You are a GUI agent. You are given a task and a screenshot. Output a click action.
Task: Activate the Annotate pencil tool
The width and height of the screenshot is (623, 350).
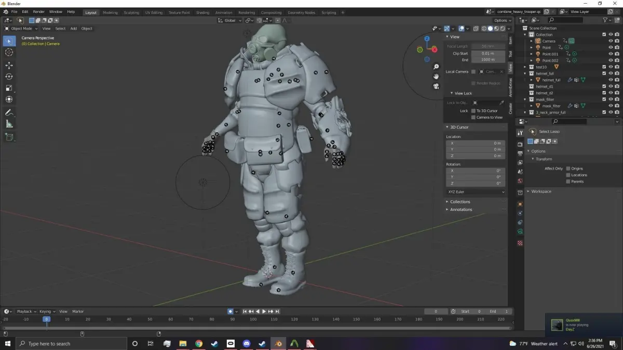(9, 113)
